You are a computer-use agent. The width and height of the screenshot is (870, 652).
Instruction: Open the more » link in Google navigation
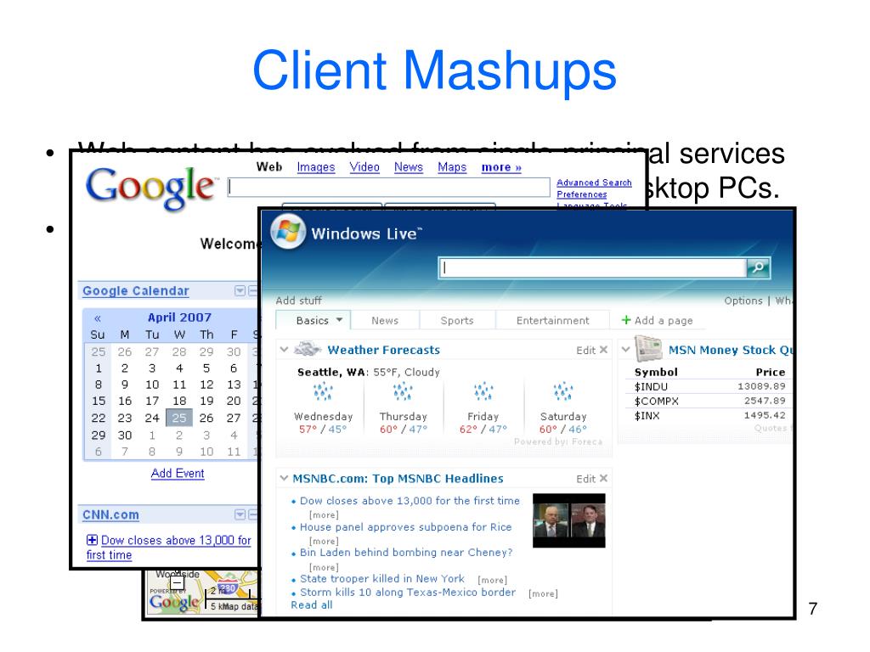(x=501, y=167)
